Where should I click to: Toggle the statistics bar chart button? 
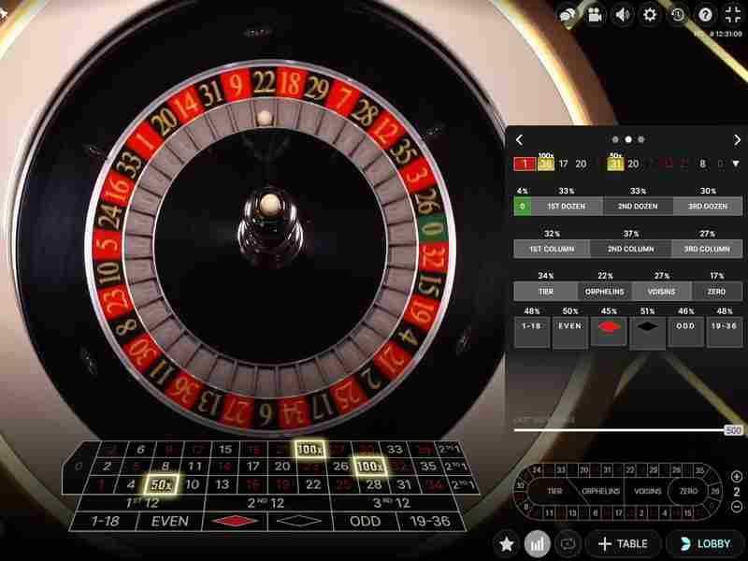537,544
